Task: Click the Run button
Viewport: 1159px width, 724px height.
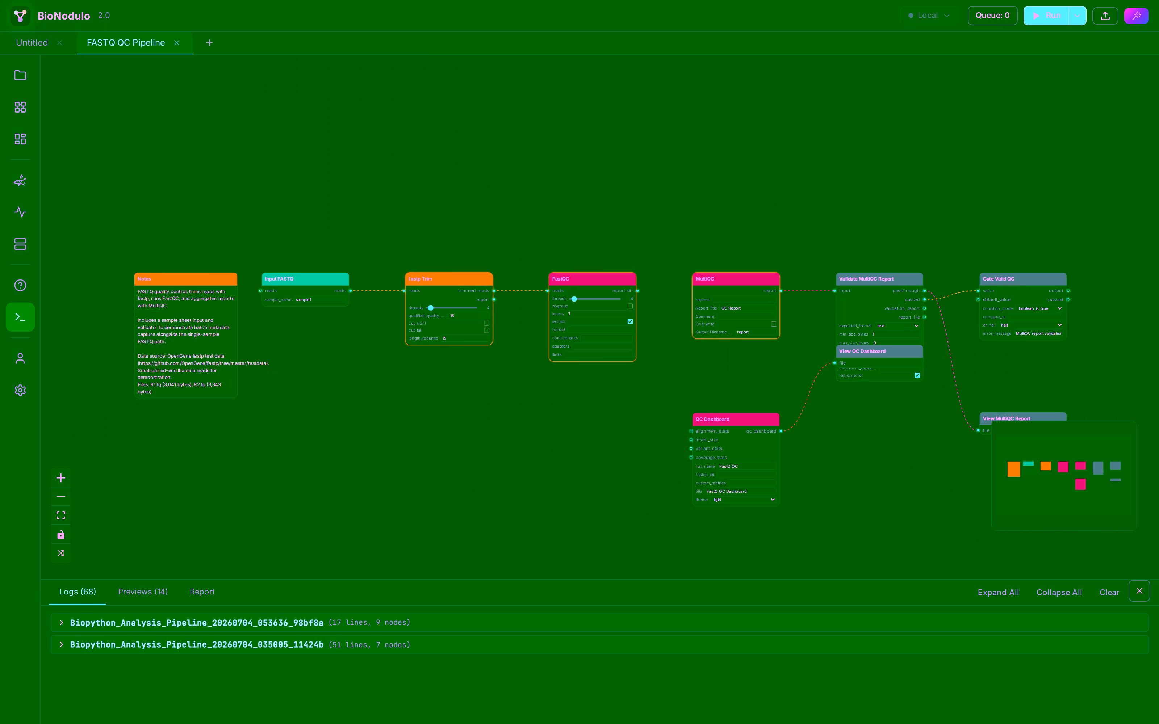Action: click(x=1046, y=16)
